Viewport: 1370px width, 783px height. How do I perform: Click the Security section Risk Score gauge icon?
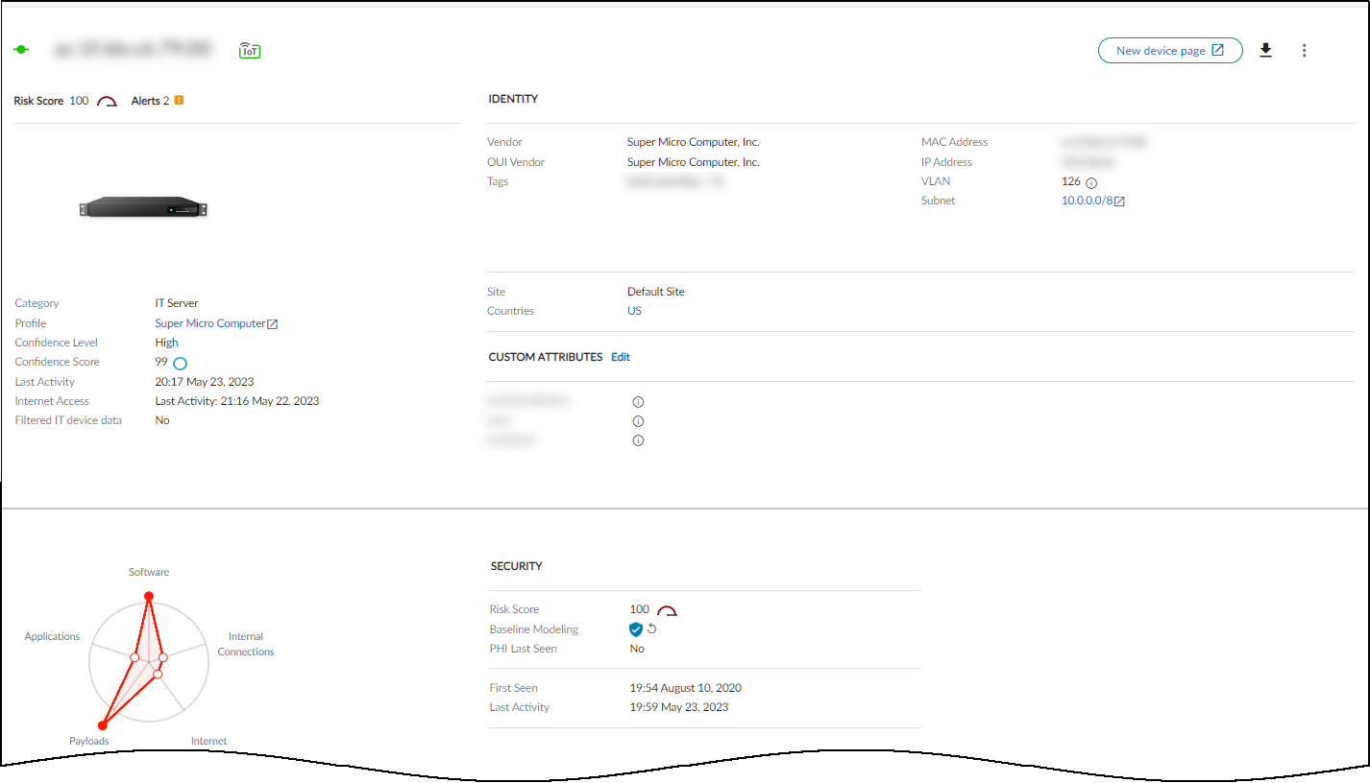[667, 610]
